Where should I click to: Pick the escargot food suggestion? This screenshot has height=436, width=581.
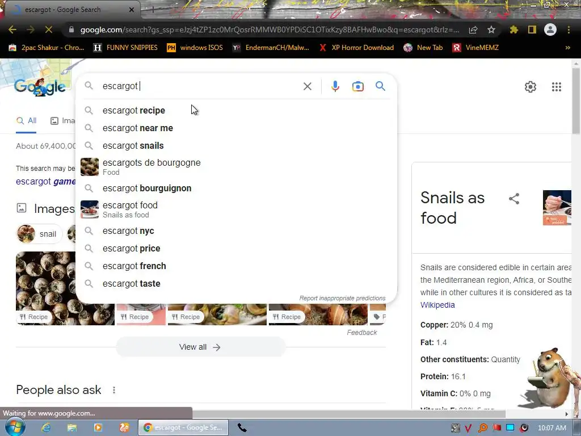pos(237,209)
